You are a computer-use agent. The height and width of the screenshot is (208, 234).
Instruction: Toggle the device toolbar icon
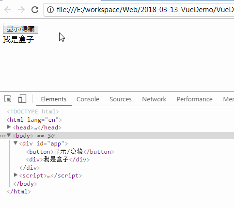tap(22, 98)
